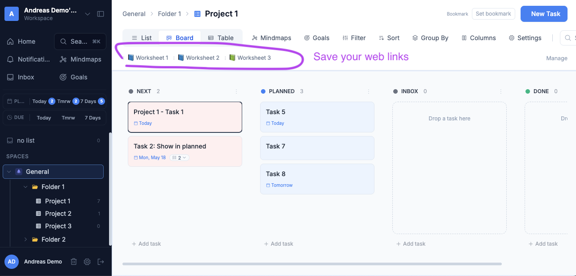This screenshot has width=576, height=276.
Task: Click Mon, May 18 date on Task 2
Action: coord(150,158)
